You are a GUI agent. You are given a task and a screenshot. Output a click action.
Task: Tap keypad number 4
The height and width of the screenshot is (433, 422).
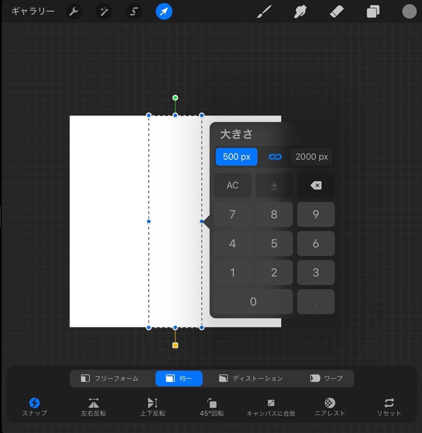pos(233,244)
